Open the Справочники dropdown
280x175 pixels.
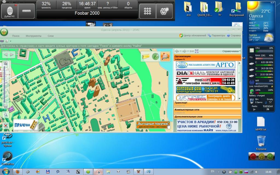click(231, 51)
